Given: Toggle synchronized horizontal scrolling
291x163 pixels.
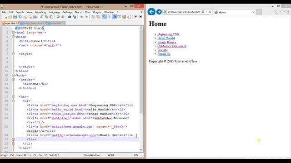Looking at the screenshot, I should coord(98,17).
